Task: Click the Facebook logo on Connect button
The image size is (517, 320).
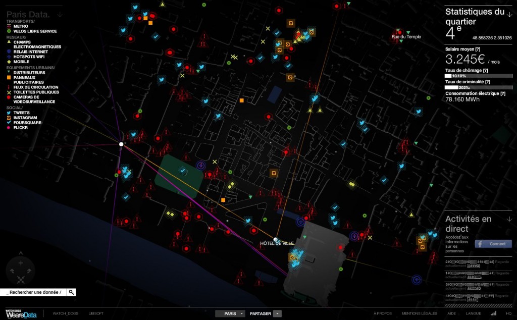Action: click(479, 244)
